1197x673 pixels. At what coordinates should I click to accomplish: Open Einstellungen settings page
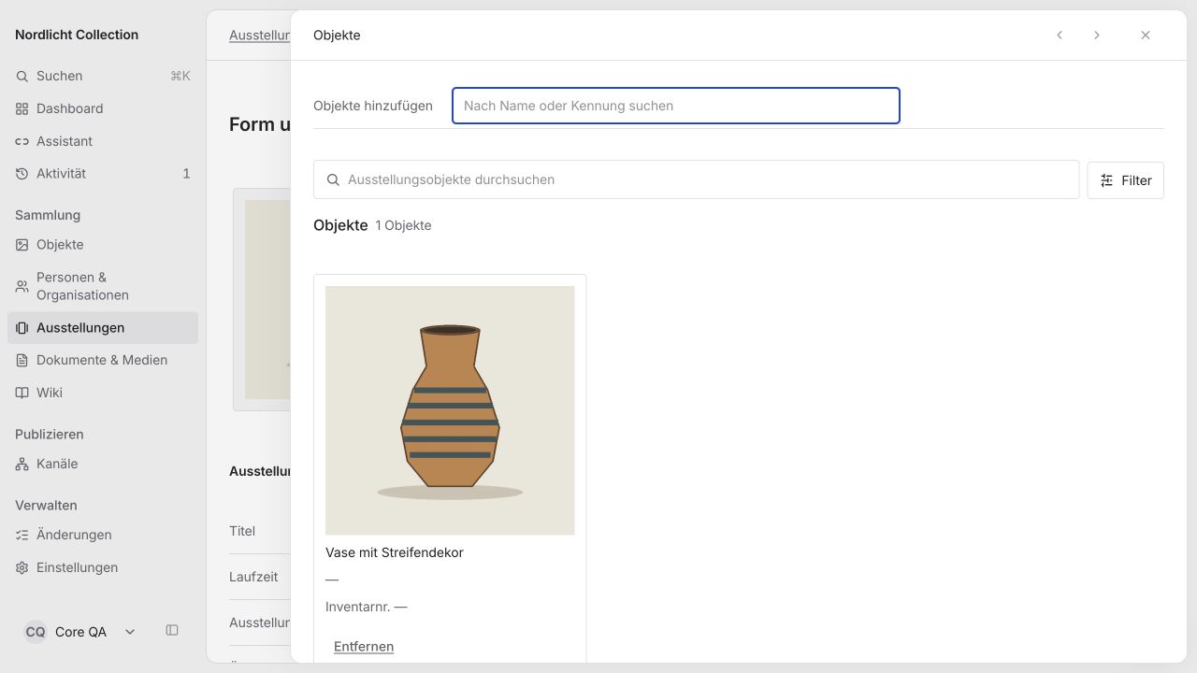click(103, 567)
